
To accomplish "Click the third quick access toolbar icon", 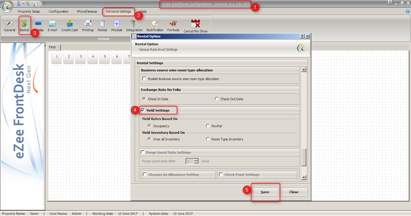I will pos(35,4).
